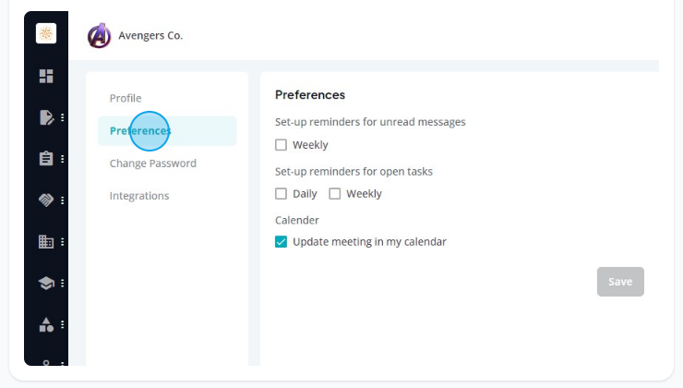Expand submenu dots beside building icon
Image resolution: width=683 pixels, height=388 pixels.
coord(62,241)
